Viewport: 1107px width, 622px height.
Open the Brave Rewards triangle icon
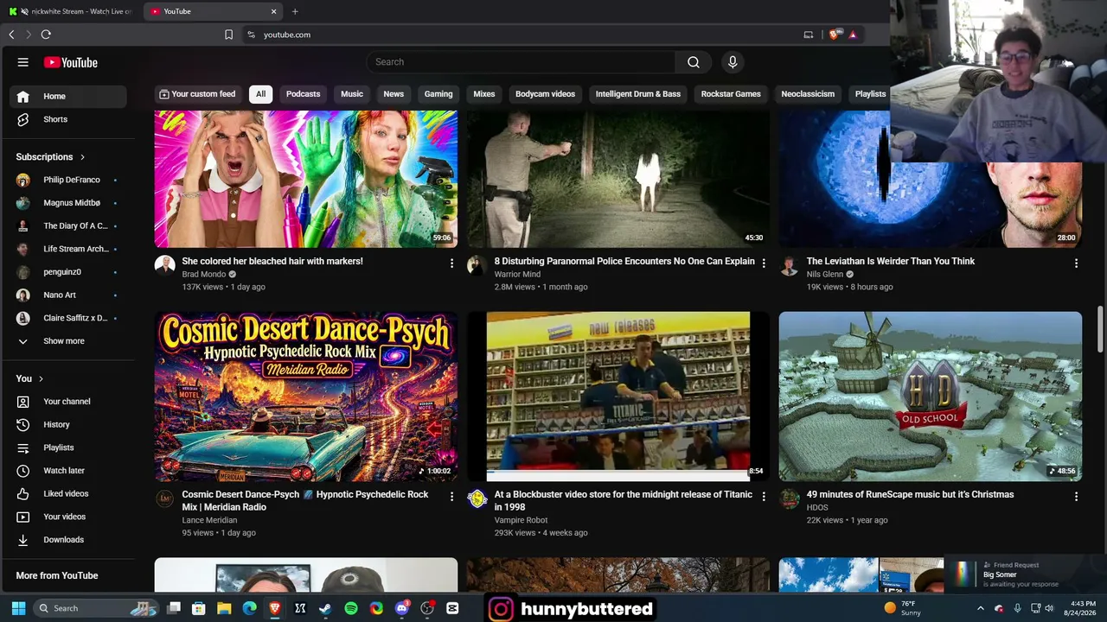853,35
